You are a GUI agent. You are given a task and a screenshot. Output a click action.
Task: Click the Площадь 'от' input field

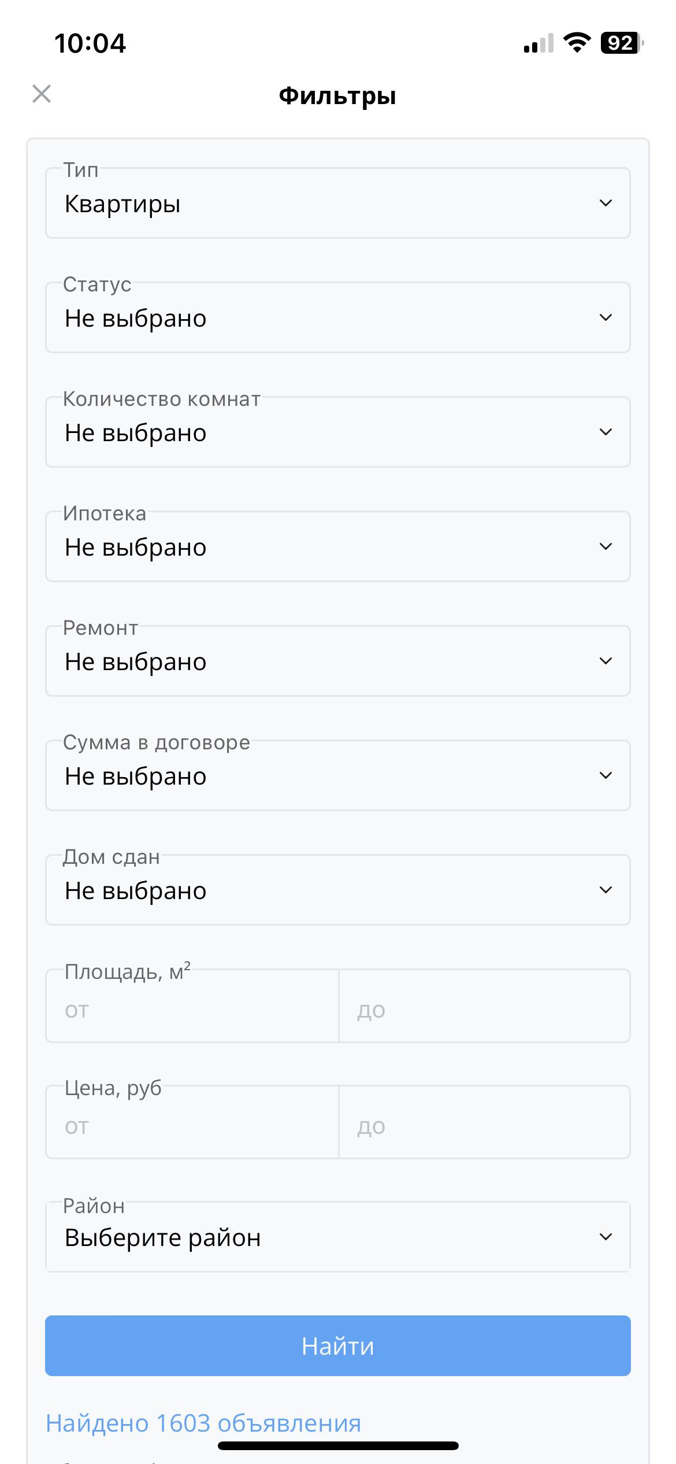click(192, 1006)
